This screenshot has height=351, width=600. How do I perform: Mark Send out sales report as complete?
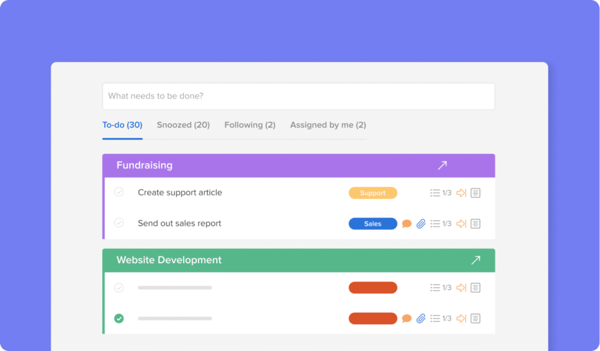119,223
